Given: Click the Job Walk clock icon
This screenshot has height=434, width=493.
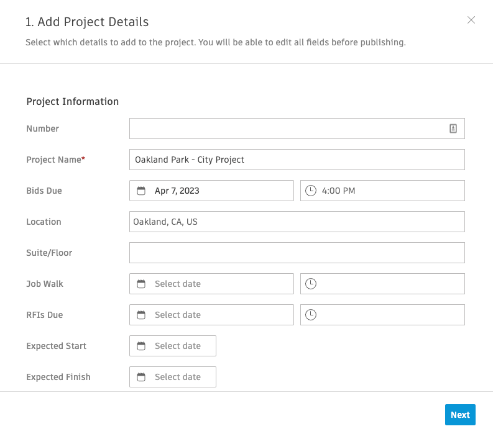Looking at the screenshot, I should [x=311, y=284].
